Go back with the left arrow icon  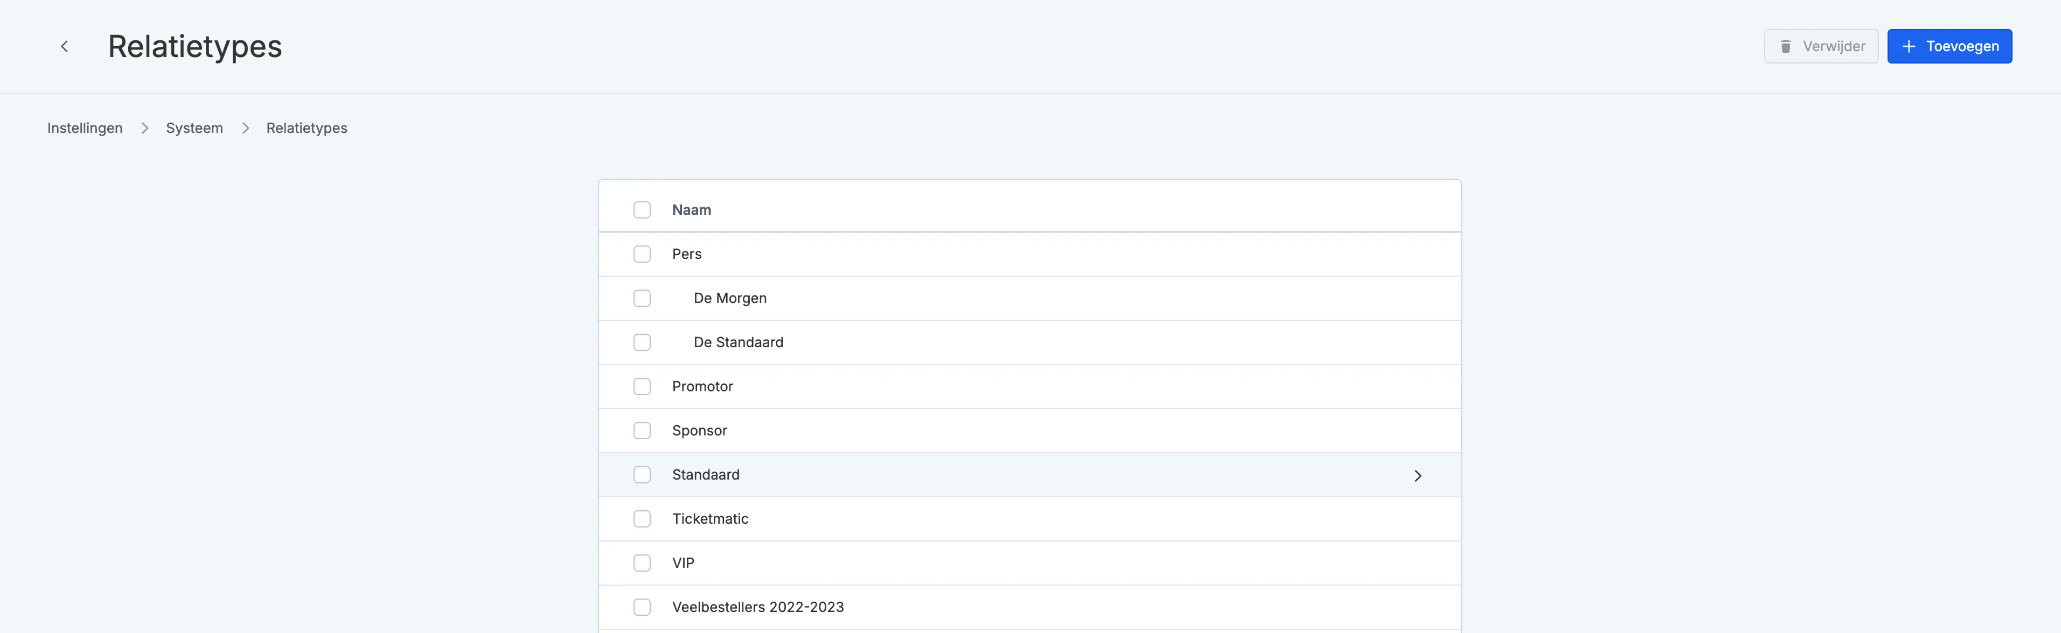[64, 46]
